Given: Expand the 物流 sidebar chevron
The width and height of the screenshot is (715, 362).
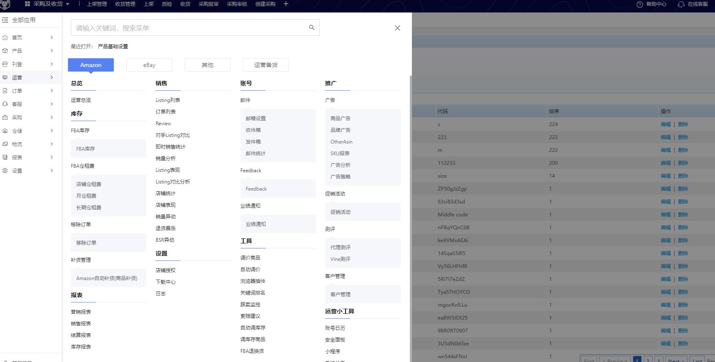Looking at the screenshot, I should click(52, 144).
